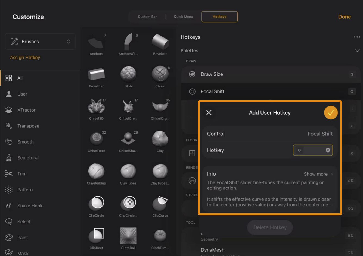Select the BevelArc brush
The width and height of the screenshot is (363, 256).
pos(160,44)
